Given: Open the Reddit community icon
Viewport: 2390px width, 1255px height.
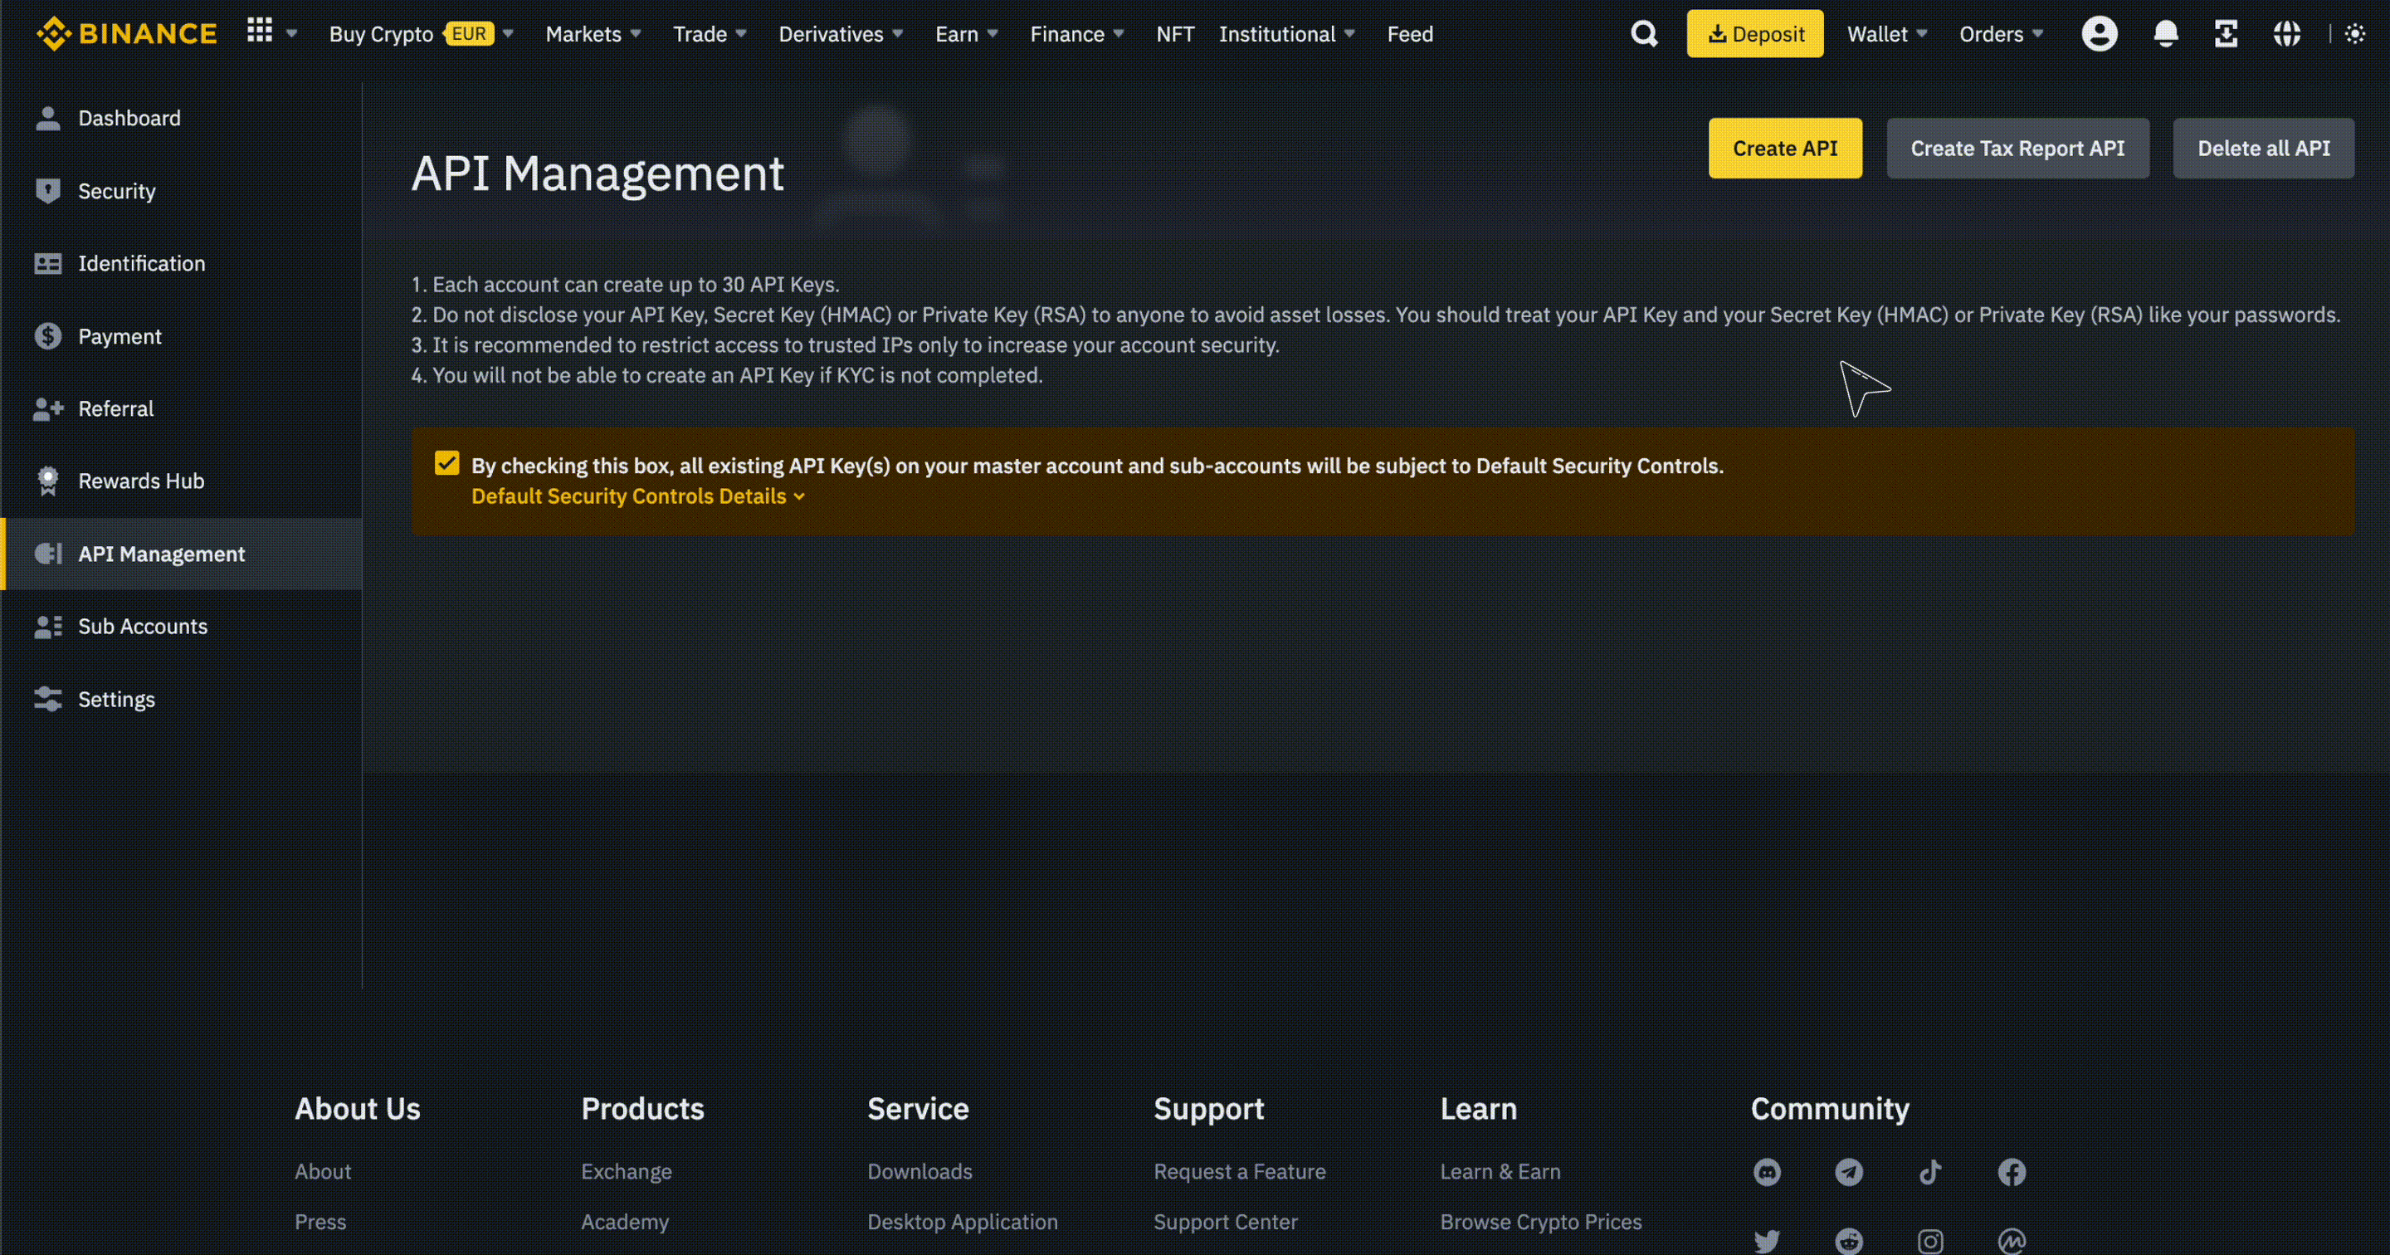Looking at the screenshot, I should [1848, 1241].
